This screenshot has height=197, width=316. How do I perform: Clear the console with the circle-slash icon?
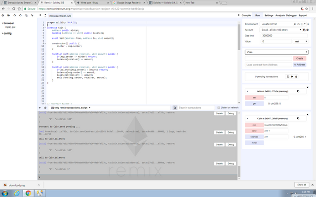coord(45,108)
